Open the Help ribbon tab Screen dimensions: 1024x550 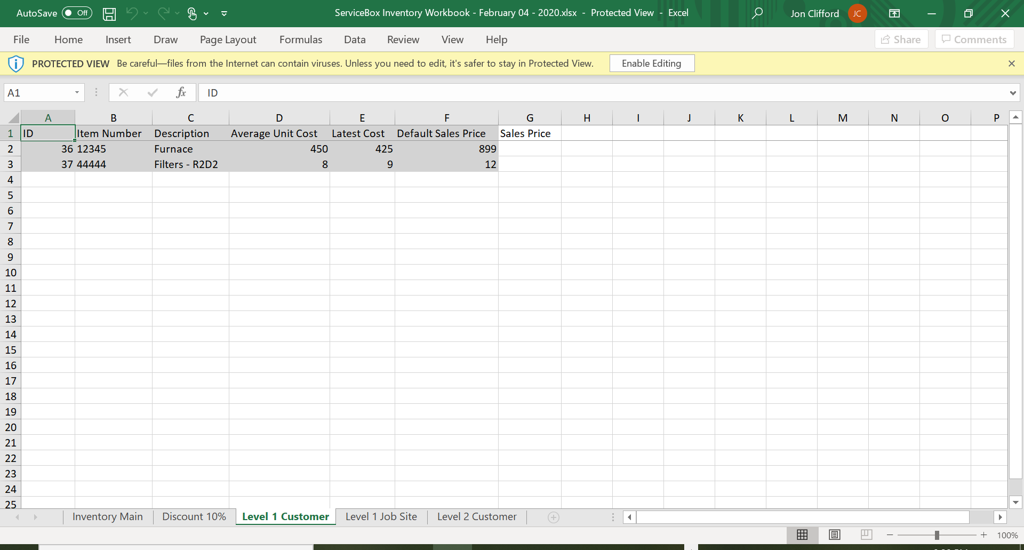click(497, 39)
